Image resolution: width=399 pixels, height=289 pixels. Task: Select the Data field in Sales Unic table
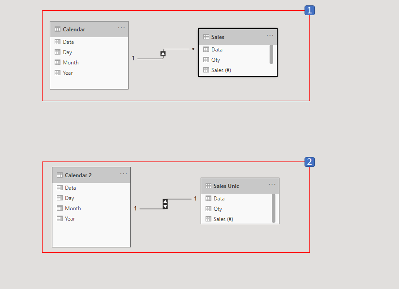(236, 199)
